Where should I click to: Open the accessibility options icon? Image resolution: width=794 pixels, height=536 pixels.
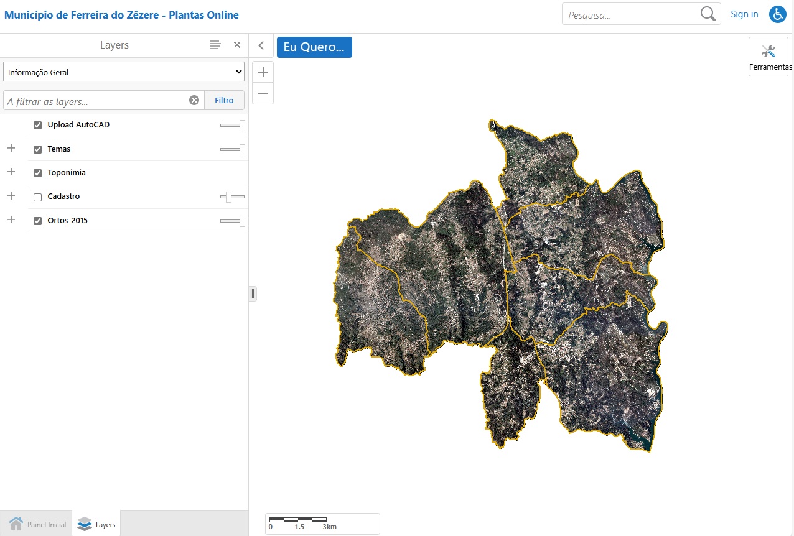[x=777, y=14]
